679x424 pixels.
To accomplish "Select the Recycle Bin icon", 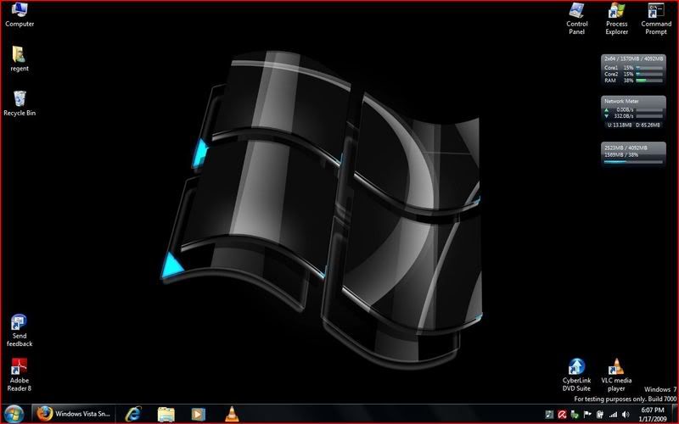I will pyautogui.click(x=19, y=103).
